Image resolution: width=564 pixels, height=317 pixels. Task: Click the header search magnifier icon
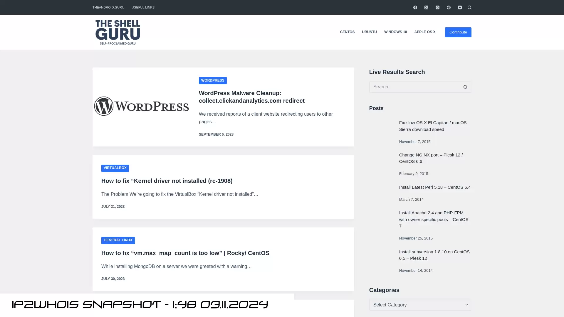[x=469, y=7]
